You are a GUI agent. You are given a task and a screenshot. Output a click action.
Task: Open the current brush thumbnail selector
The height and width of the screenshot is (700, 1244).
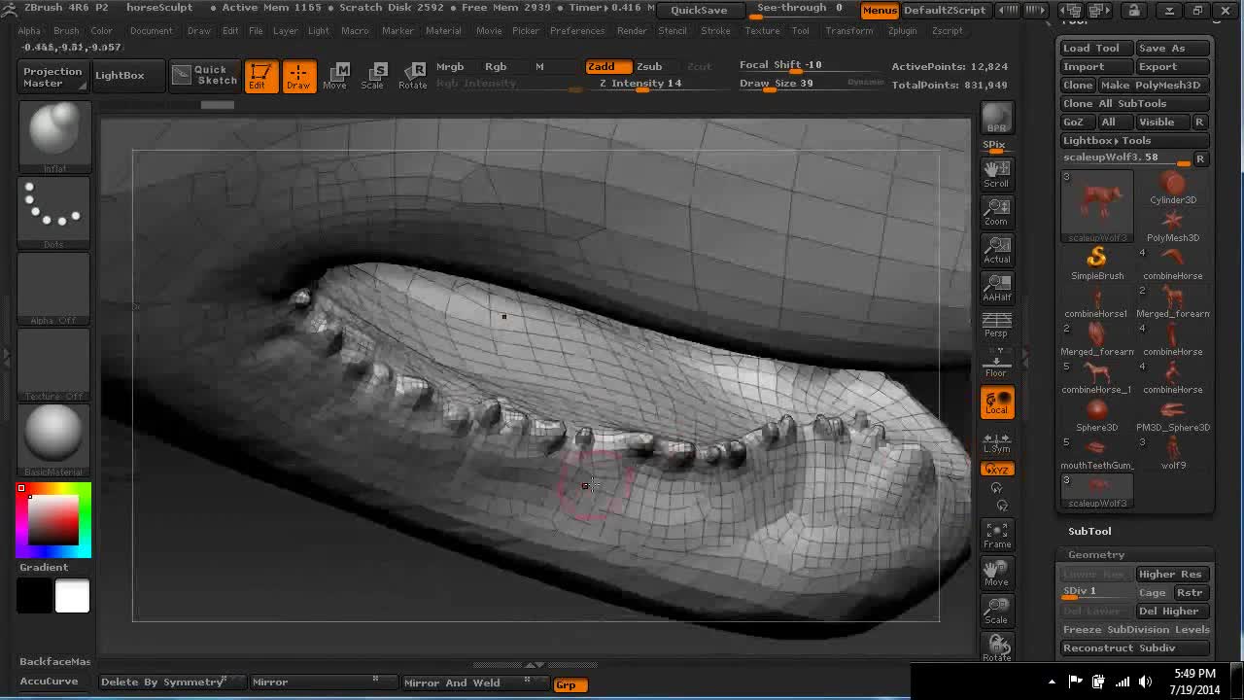click(54, 135)
